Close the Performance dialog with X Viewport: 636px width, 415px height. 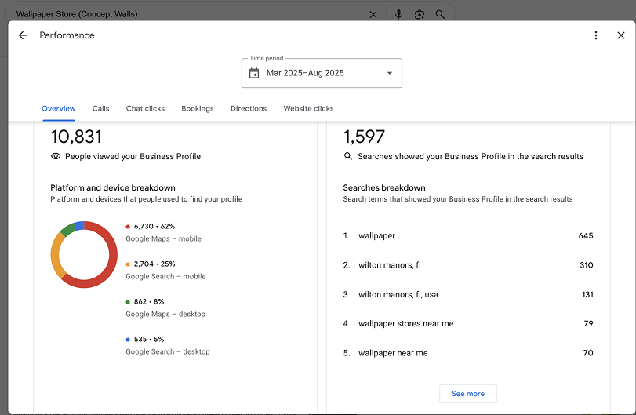621,35
